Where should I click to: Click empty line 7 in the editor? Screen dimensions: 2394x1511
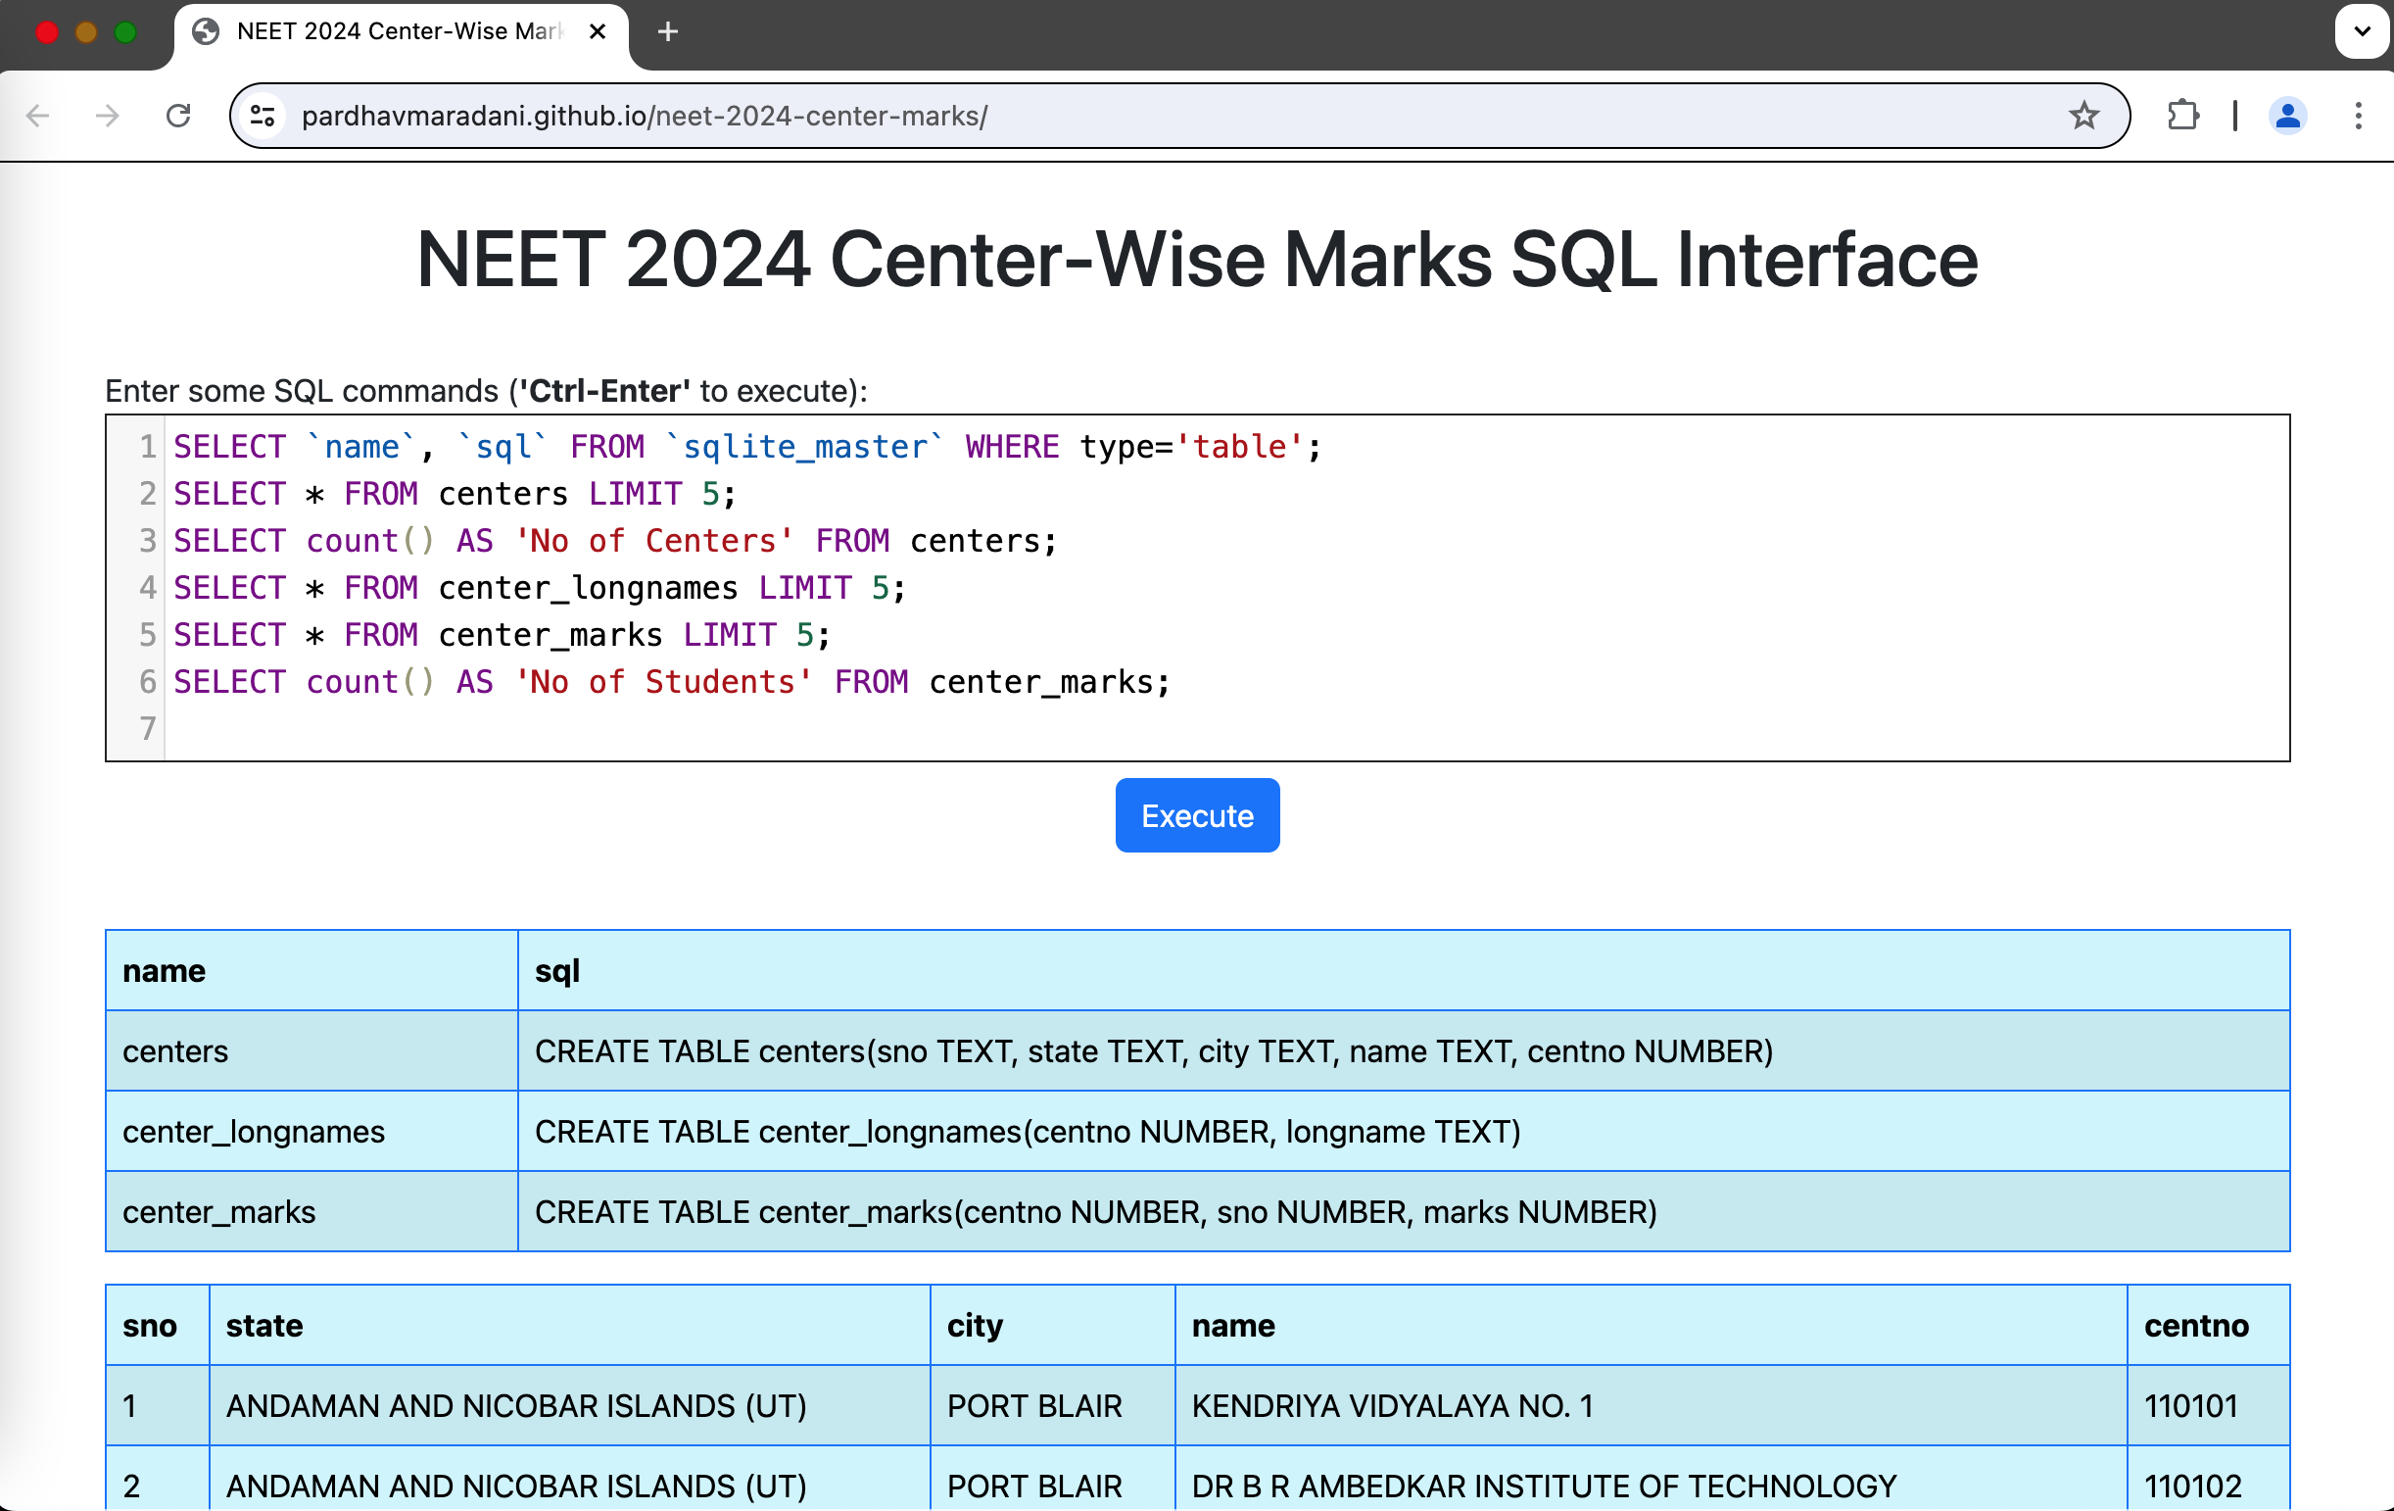pyautogui.click(x=1225, y=728)
